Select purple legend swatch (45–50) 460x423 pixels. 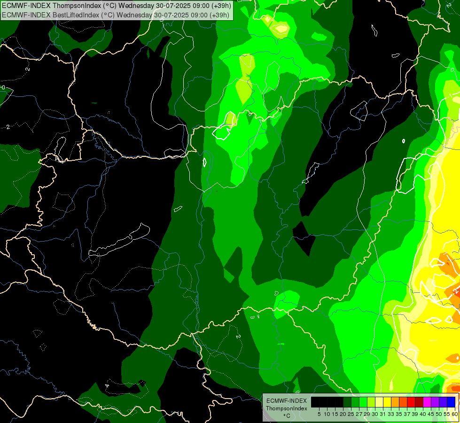(x=436, y=402)
